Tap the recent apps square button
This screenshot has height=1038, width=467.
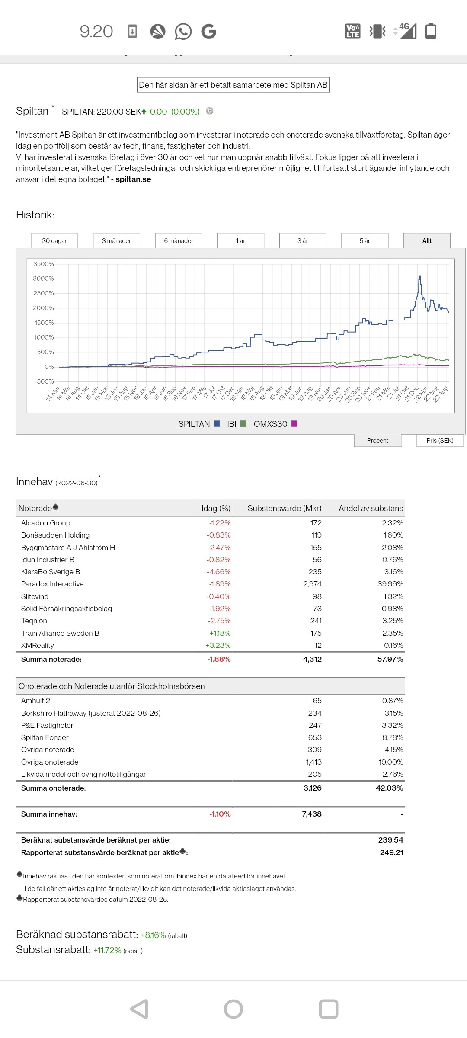pos(328,1009)
